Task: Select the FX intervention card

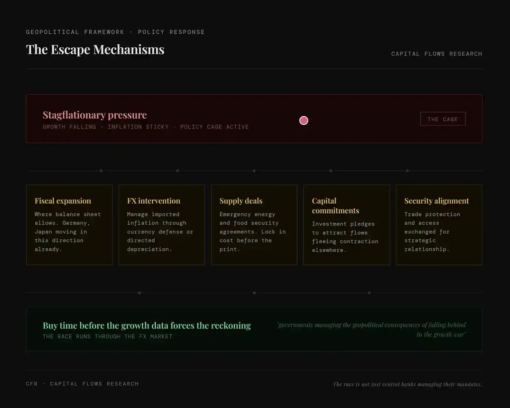Action: [x=161, y=225]
